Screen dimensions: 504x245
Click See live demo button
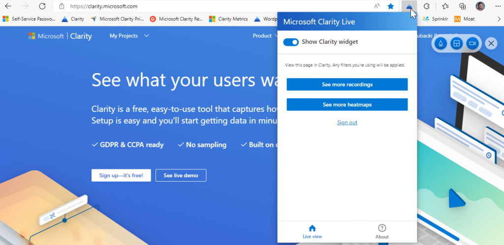pos(181,175)
